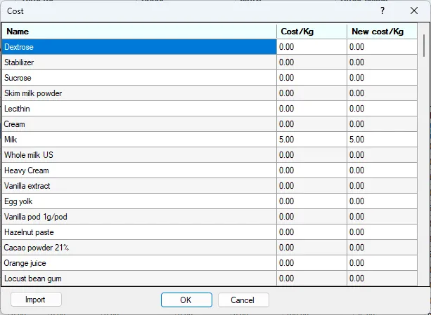Select the Locust bean gum row
The height and width of the screenshot is (315, 431).
pos(139,279)
